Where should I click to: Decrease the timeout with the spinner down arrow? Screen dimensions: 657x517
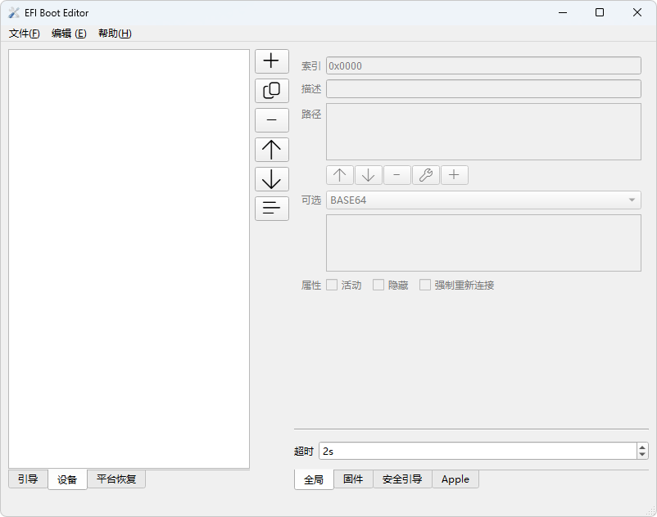tap(642, 455)
